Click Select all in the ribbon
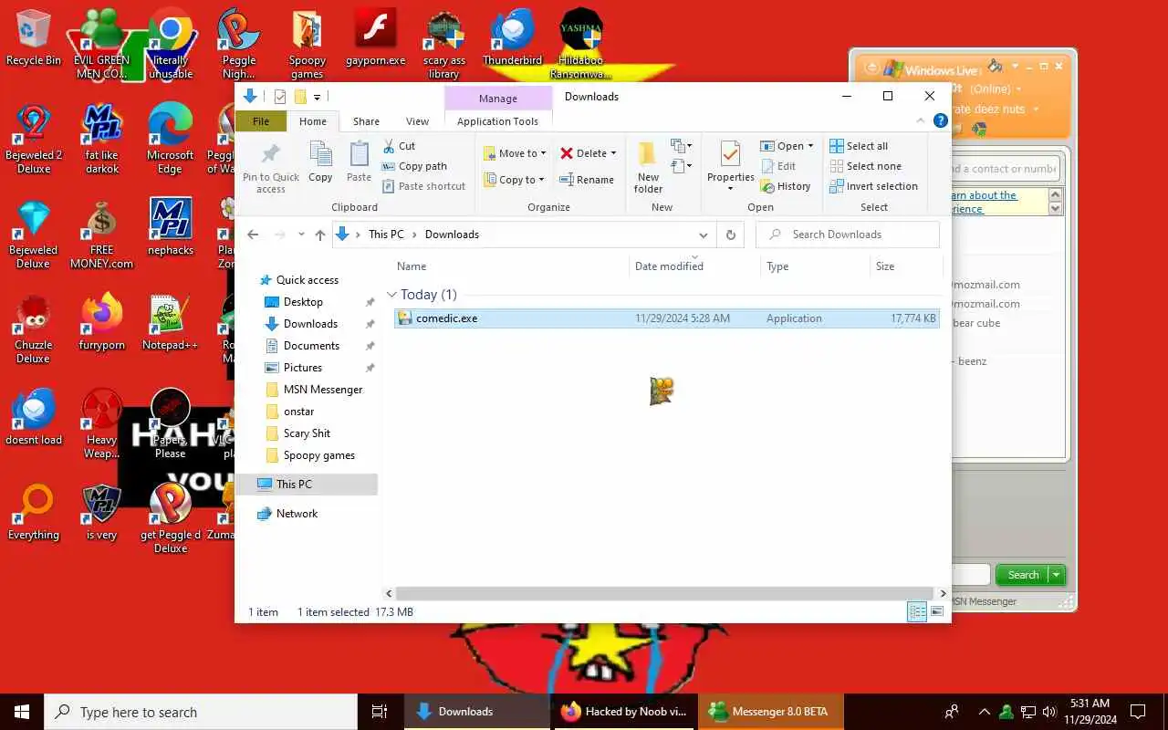The width and height of the screenshot is (1168, 730). click(859, 146)
